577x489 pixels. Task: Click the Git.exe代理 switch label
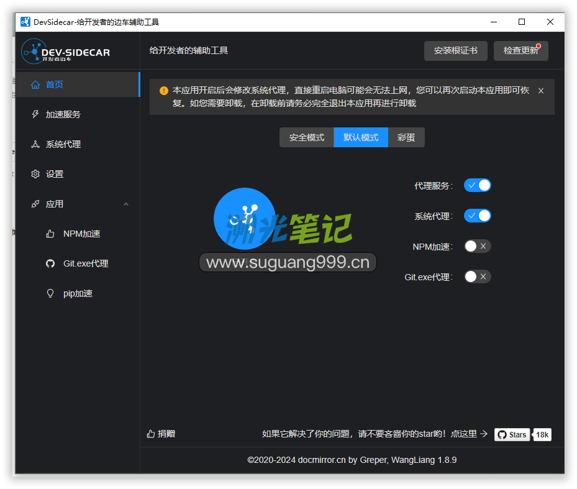pos(429,277)
